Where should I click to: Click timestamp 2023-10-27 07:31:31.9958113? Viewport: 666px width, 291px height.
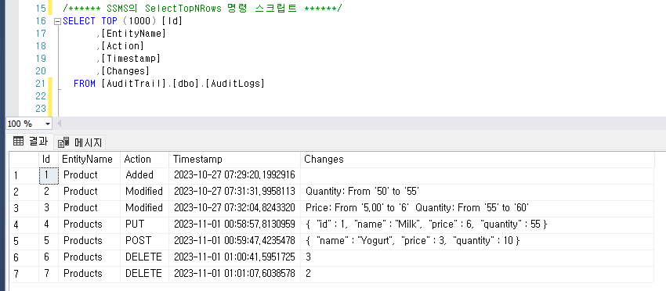[234, 192]
